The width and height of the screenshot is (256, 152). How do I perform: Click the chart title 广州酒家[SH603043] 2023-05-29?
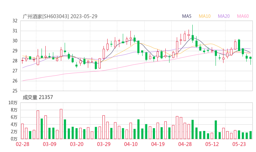(x=60, y=16)
